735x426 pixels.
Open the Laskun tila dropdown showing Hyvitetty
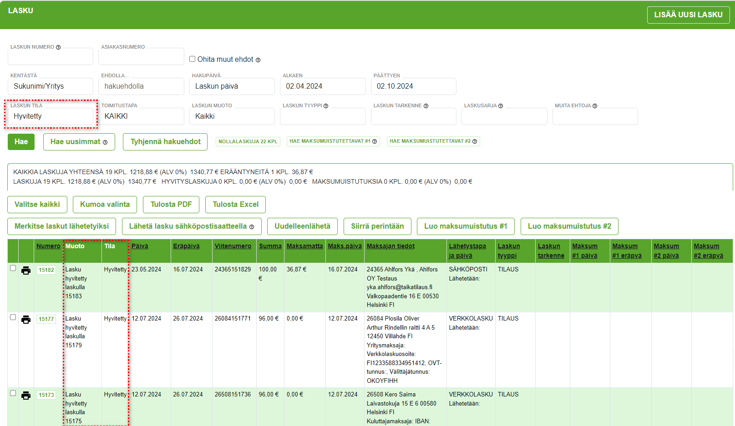point(51,116)
